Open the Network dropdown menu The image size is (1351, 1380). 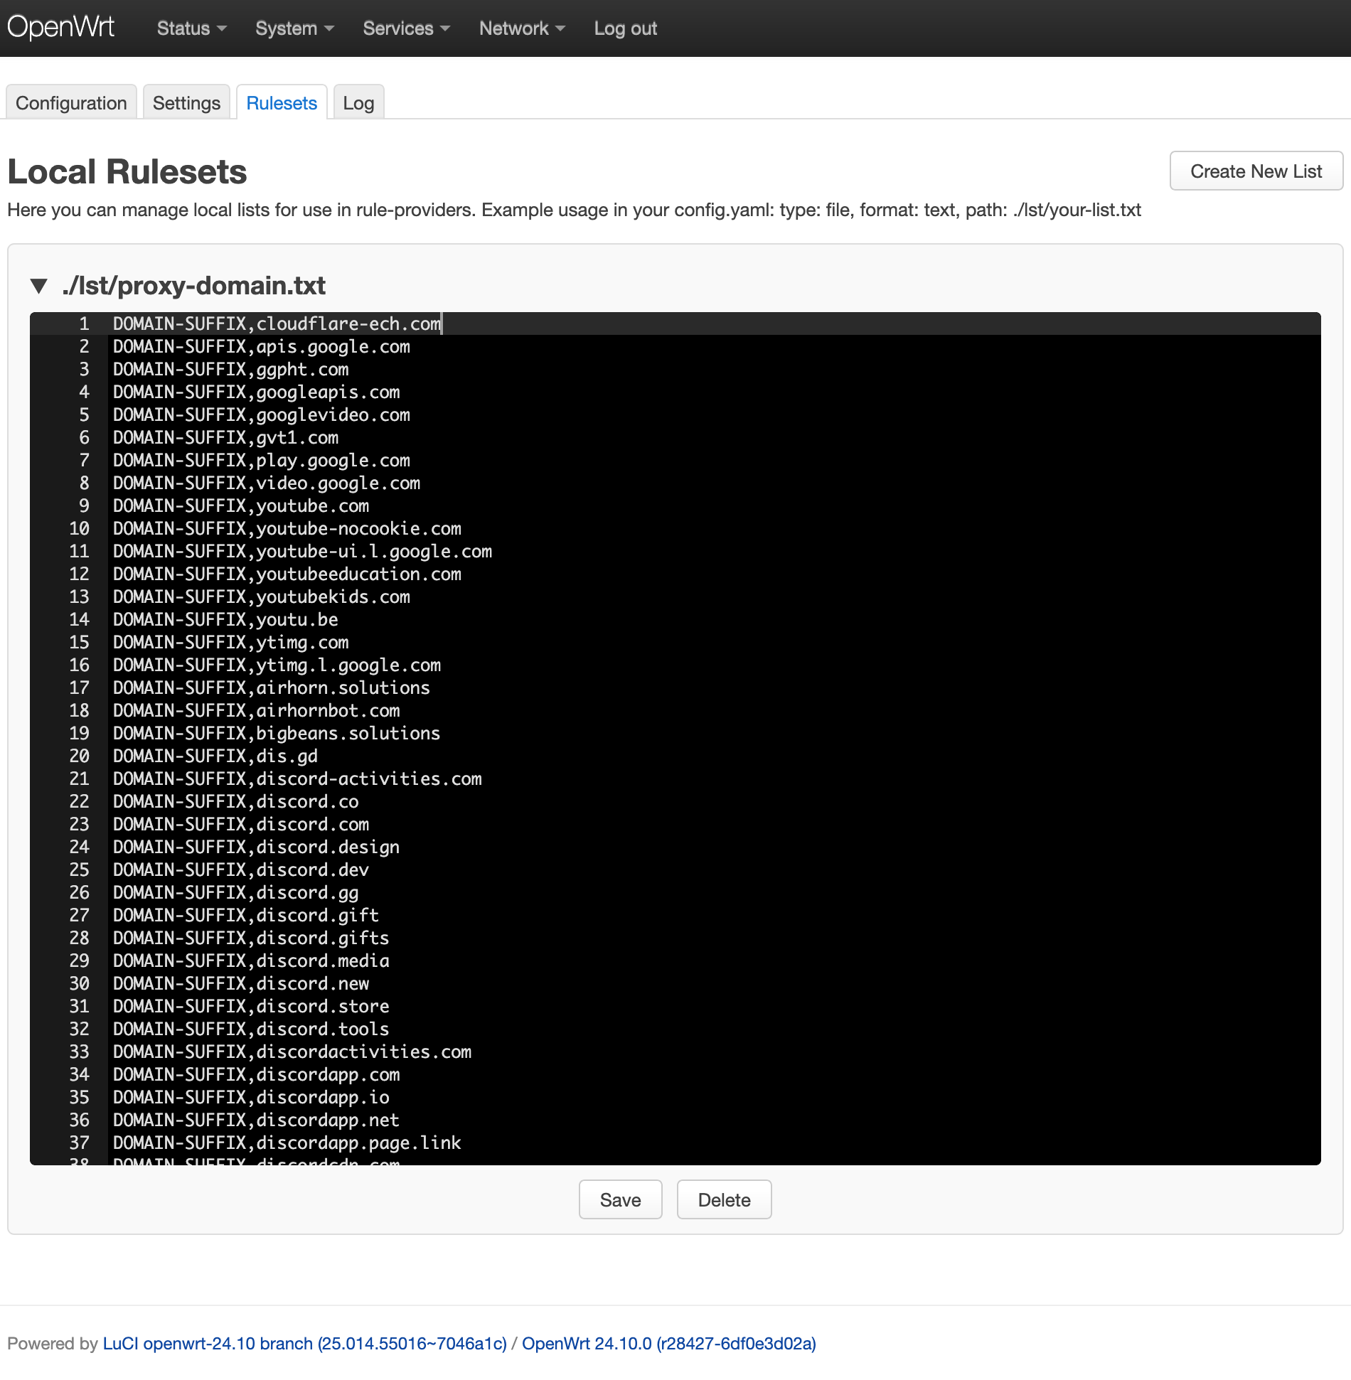click(522, 28)
